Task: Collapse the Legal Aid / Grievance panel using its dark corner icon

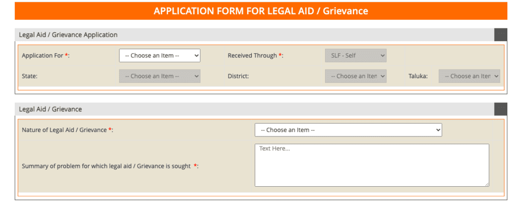Action: (500, 109)
